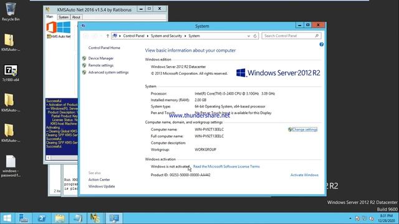Click the help question mark icon
This screenshot has height=224, width=399.
coord(322,44)
